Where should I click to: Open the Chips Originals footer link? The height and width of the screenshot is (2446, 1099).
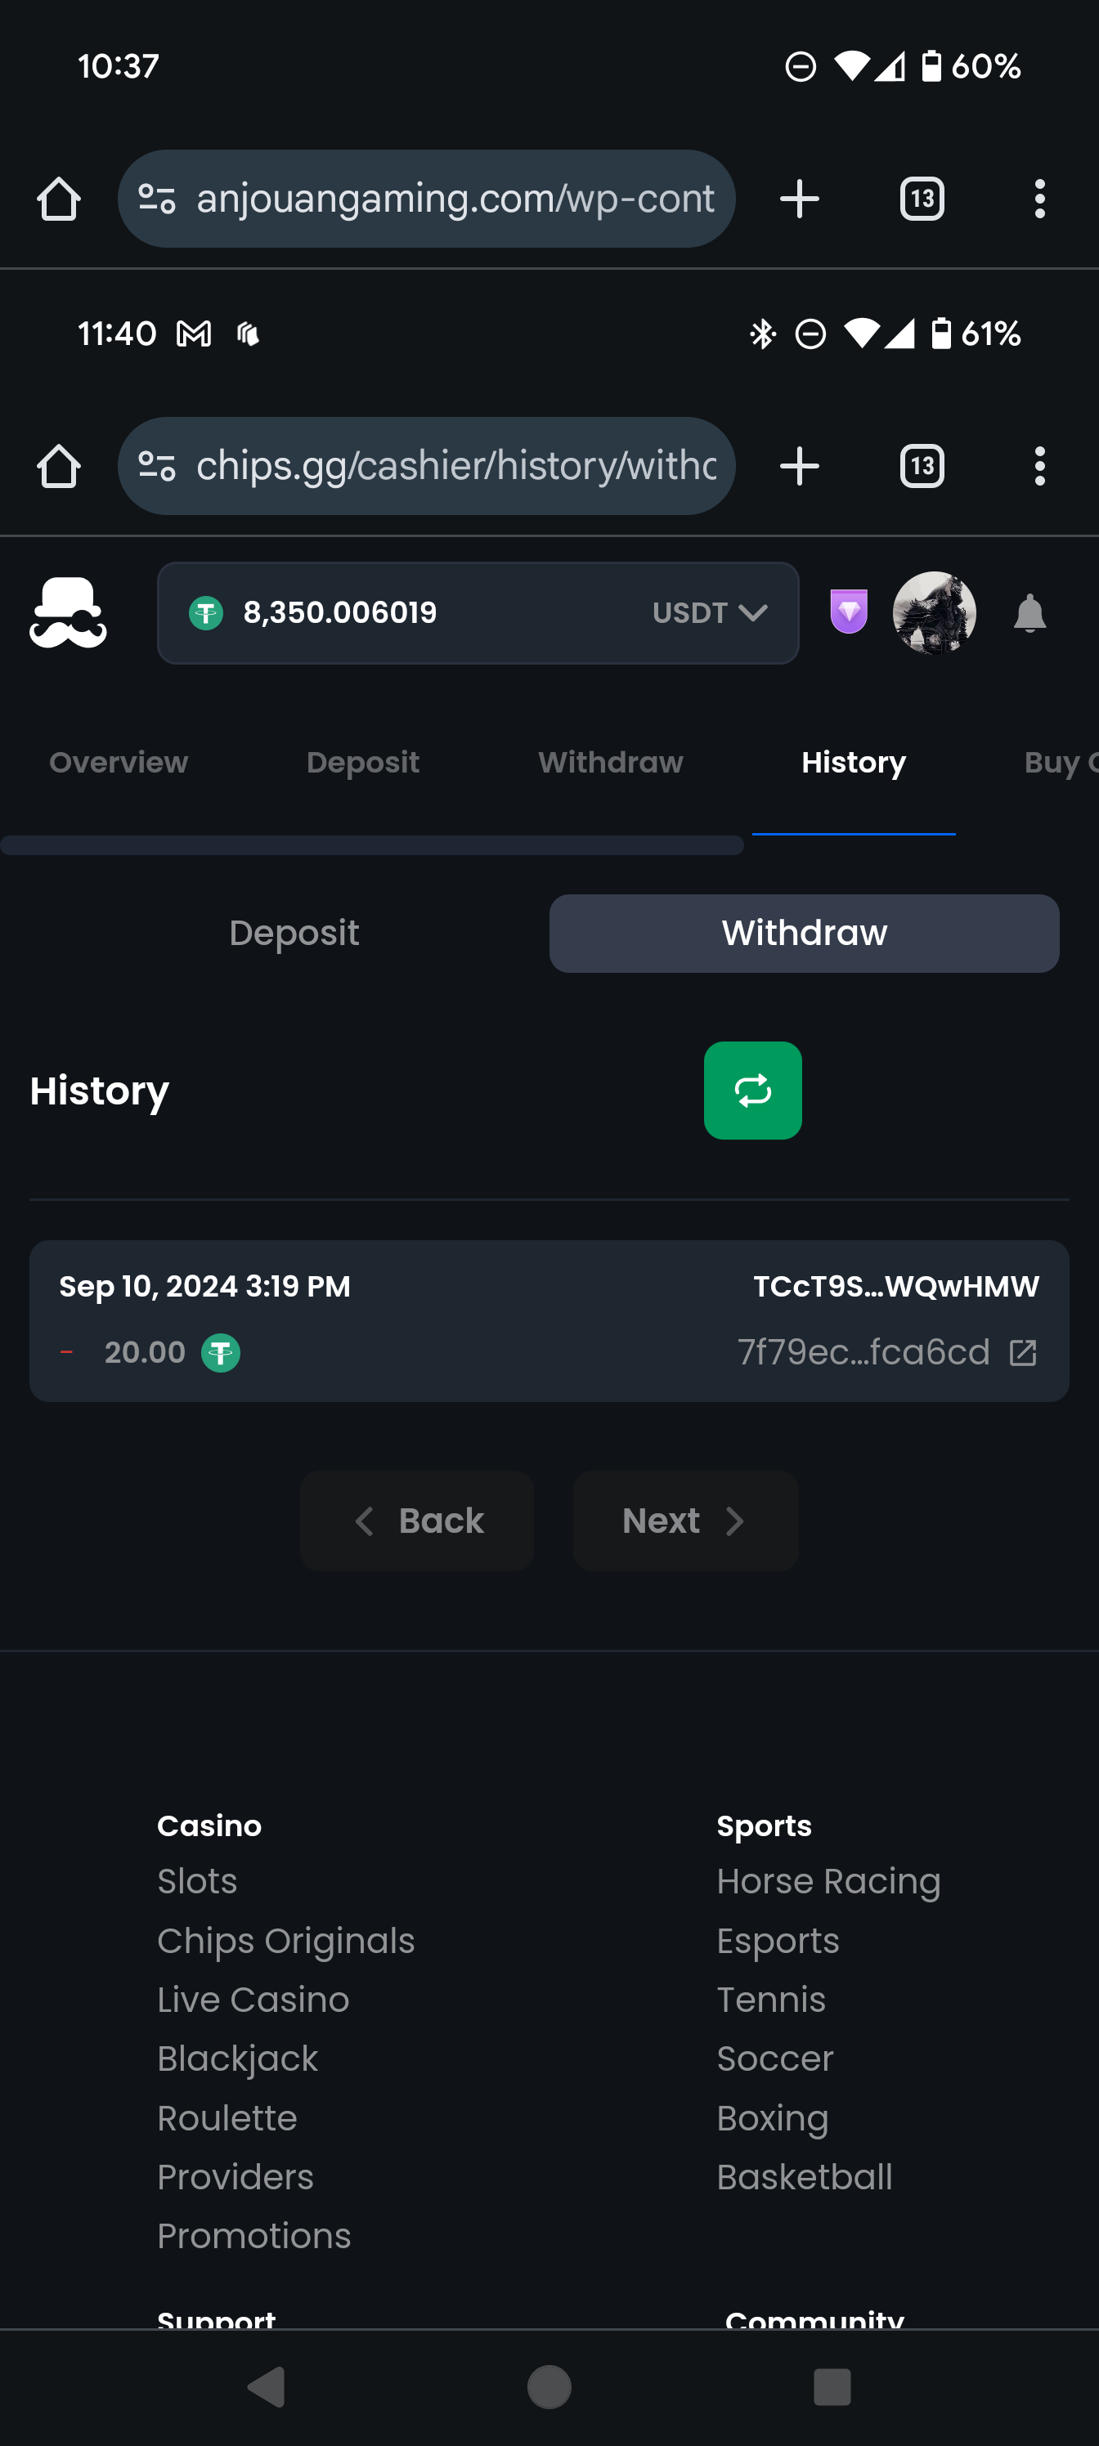click(286, 1941)
